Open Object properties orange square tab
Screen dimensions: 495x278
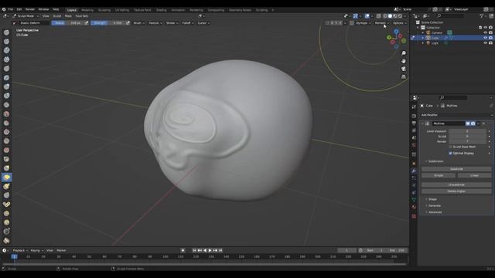414,164
